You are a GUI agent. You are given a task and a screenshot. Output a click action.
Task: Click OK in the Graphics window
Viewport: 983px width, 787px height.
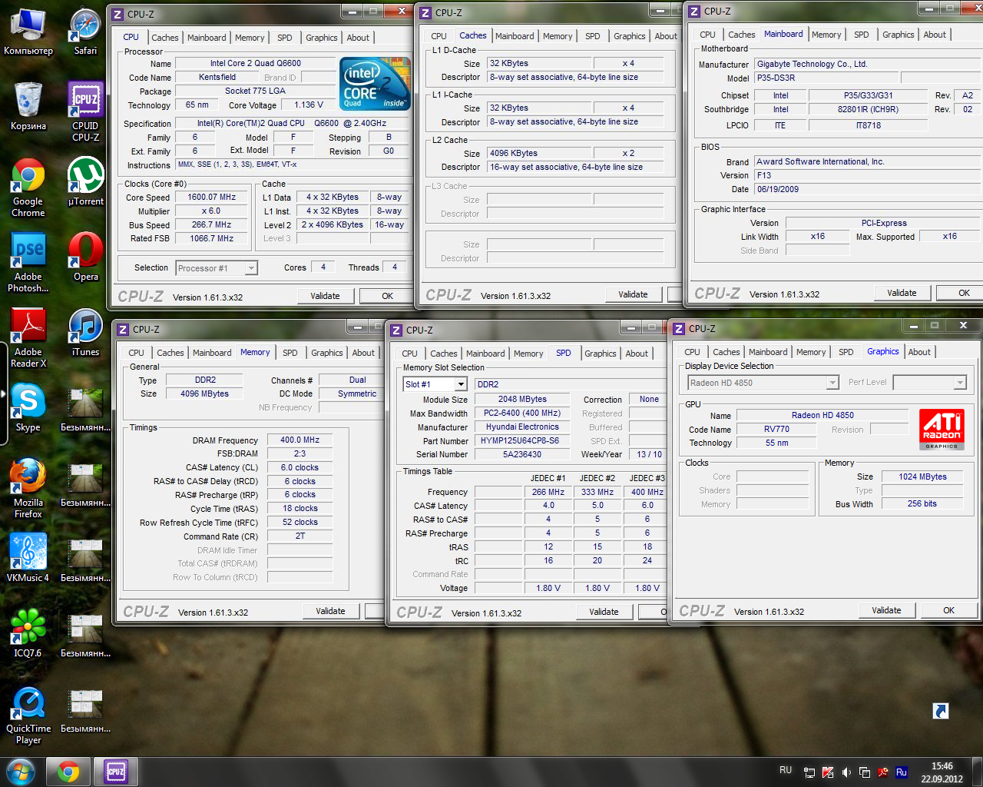949,610
